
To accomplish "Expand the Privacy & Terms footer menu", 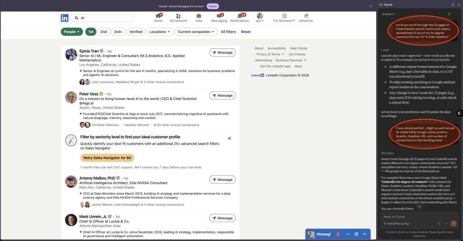I will coord(270,54).
